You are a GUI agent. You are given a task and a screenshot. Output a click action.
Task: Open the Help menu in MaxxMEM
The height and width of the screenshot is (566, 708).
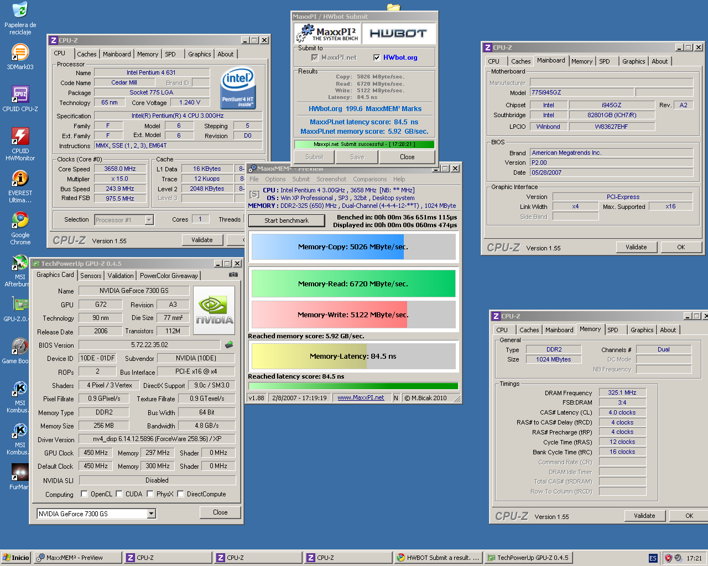tap(399, 179)
